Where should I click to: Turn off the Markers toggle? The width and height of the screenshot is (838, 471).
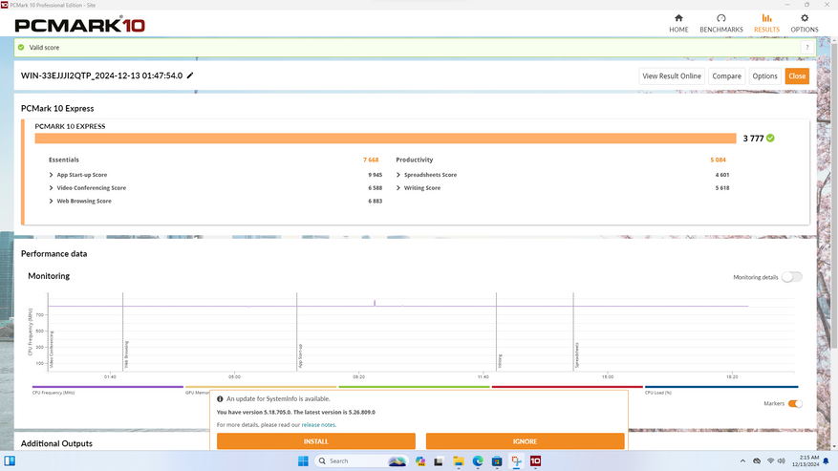click(x=794, y=404)
